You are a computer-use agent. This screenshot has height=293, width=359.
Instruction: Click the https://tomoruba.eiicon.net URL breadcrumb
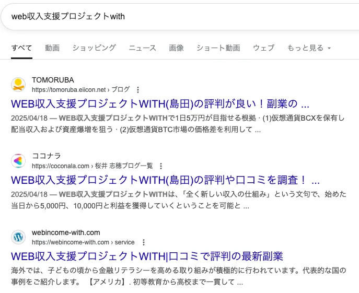pyautogui.click(x=81, y=90)
